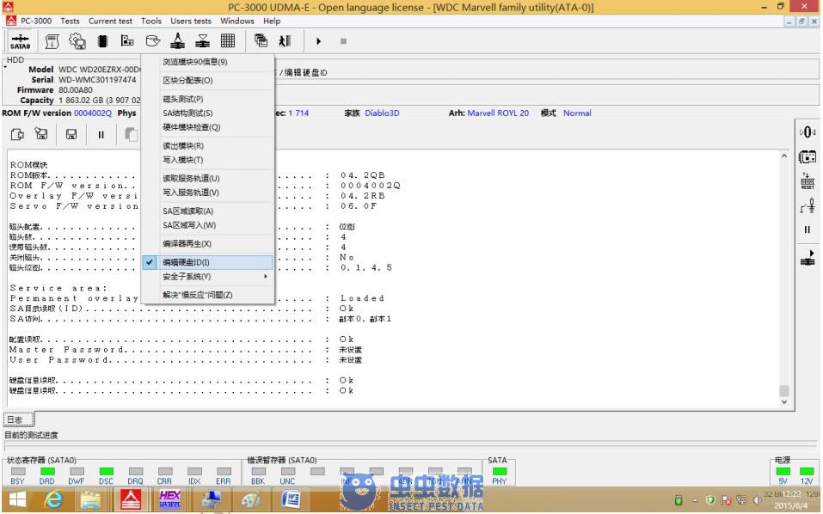823x514 pixels.
Task: Click the folder-tree icon next to the chip icon
Action: coord(127,41)
